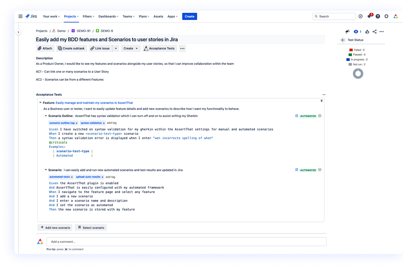
Task: Like the issue with the thumbs-up icon
Action: 367,31
